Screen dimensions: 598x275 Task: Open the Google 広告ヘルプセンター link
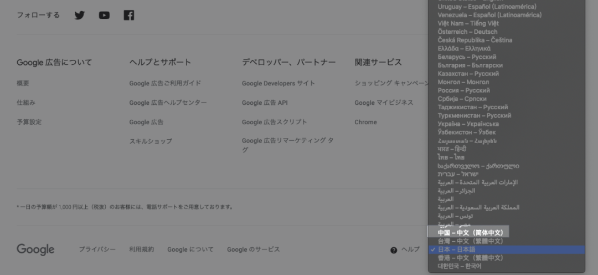[168, 103]
